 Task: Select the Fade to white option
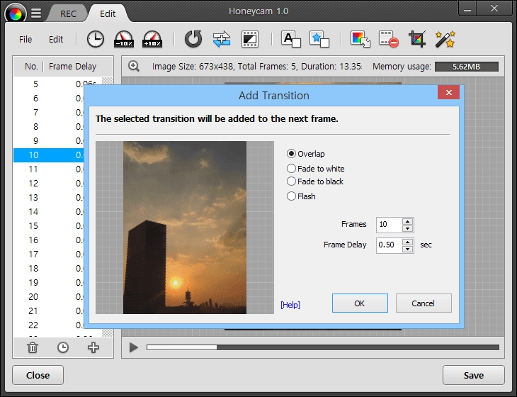316,169
